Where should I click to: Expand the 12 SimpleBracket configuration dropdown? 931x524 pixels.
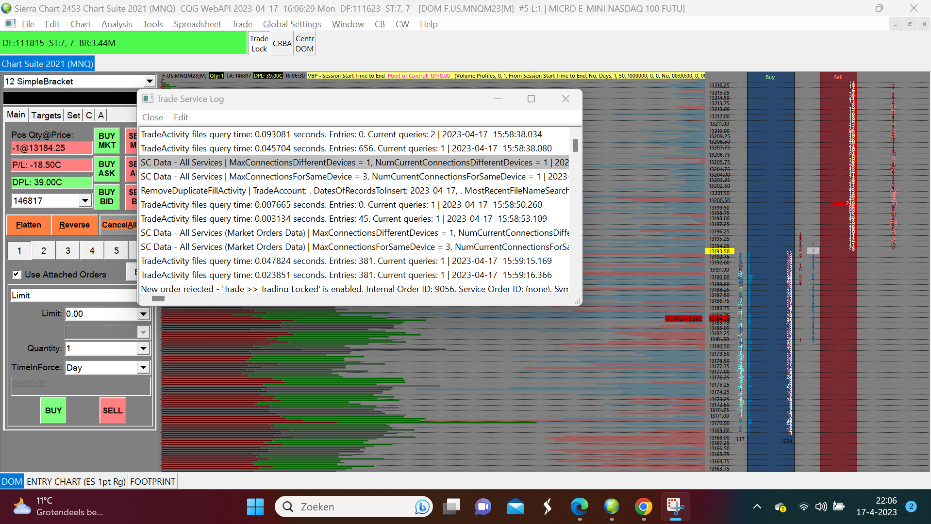[150, 82]
